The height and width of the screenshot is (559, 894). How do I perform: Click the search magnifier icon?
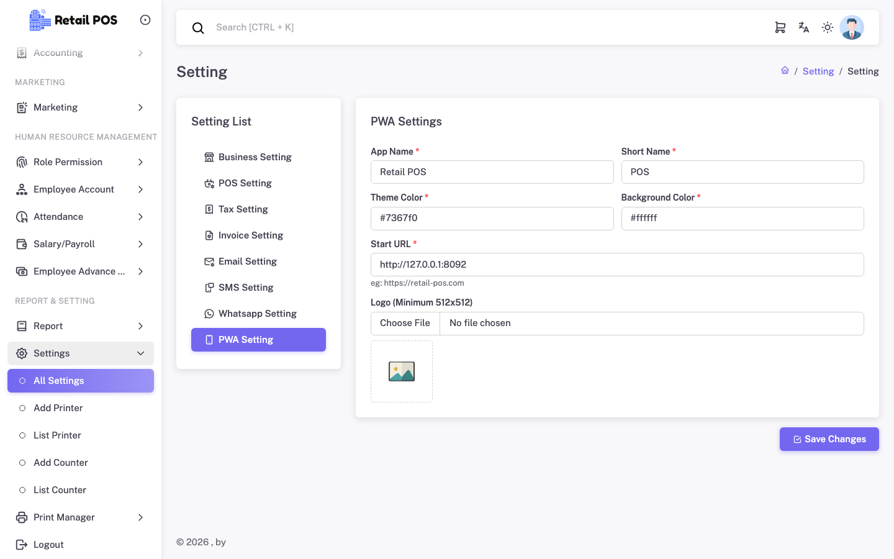click(198, 28)
